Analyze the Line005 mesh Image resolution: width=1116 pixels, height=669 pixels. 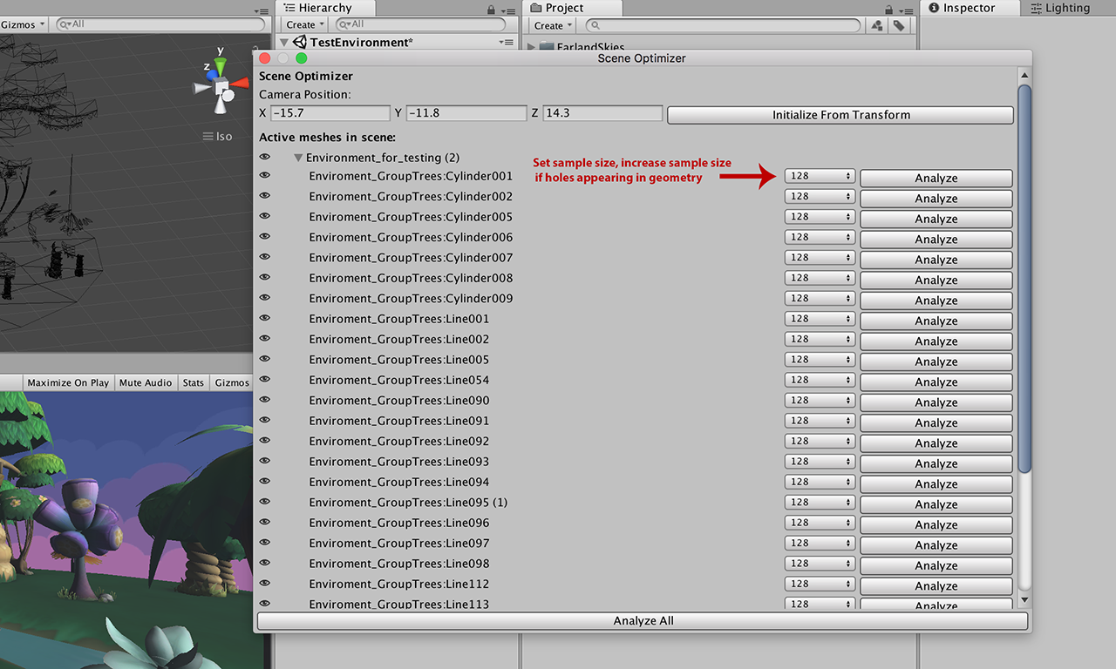[x=936, y=362]
